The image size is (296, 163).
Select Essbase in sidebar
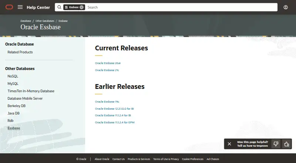[14, 128]
